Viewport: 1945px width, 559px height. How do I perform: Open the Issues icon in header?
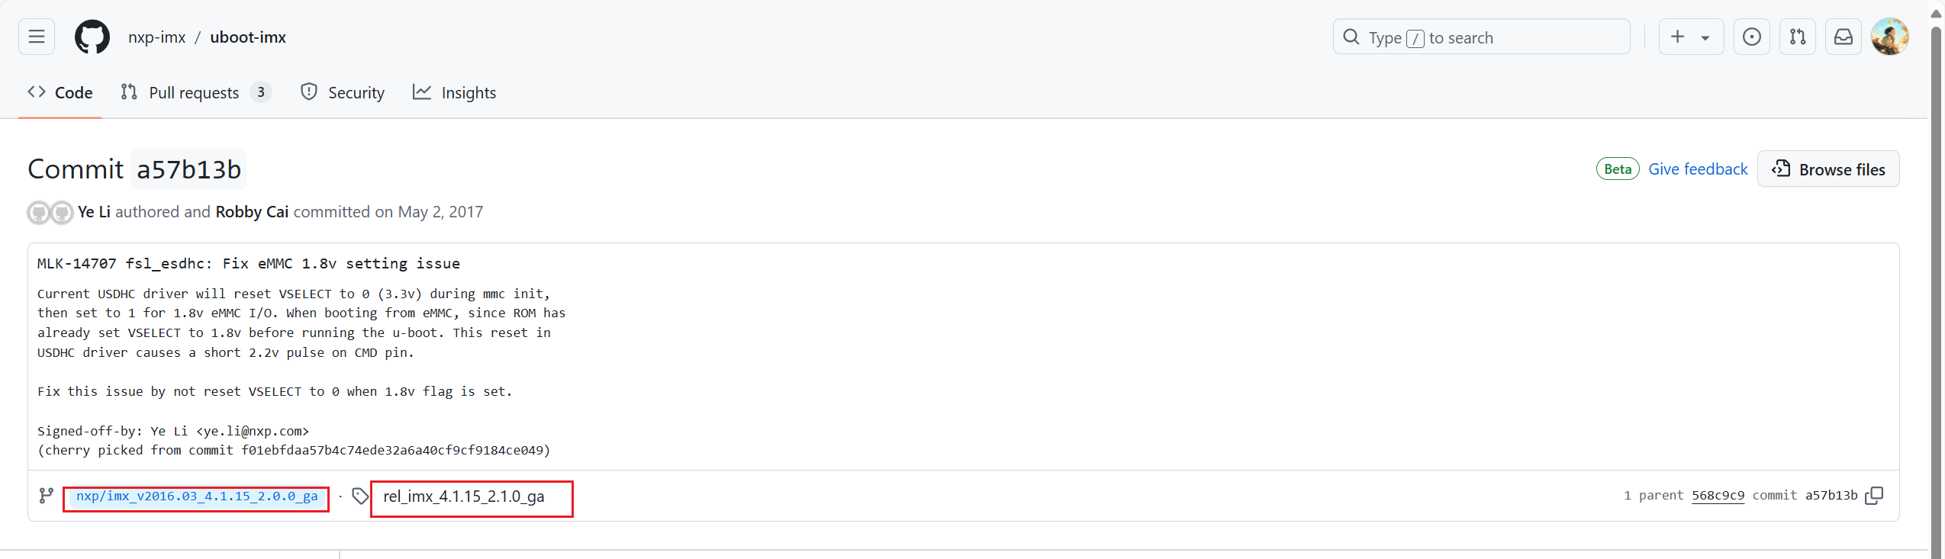pyautogui.click(x=1752, y=37)
